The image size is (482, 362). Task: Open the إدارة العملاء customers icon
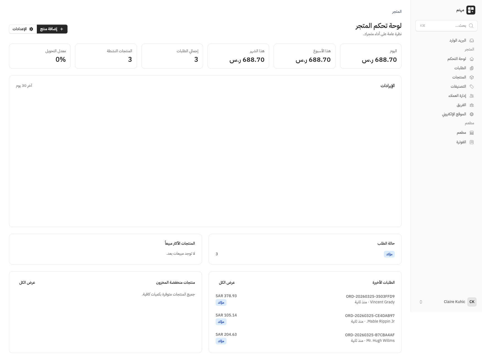472,96
